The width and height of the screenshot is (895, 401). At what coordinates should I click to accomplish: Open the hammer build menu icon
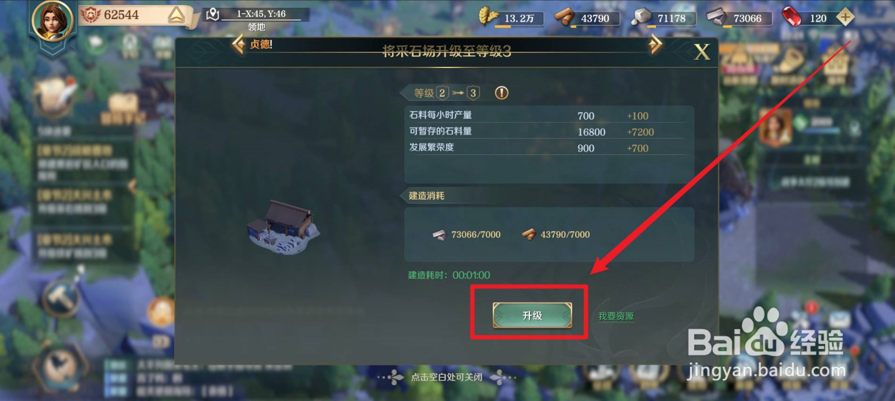[60, 298]
